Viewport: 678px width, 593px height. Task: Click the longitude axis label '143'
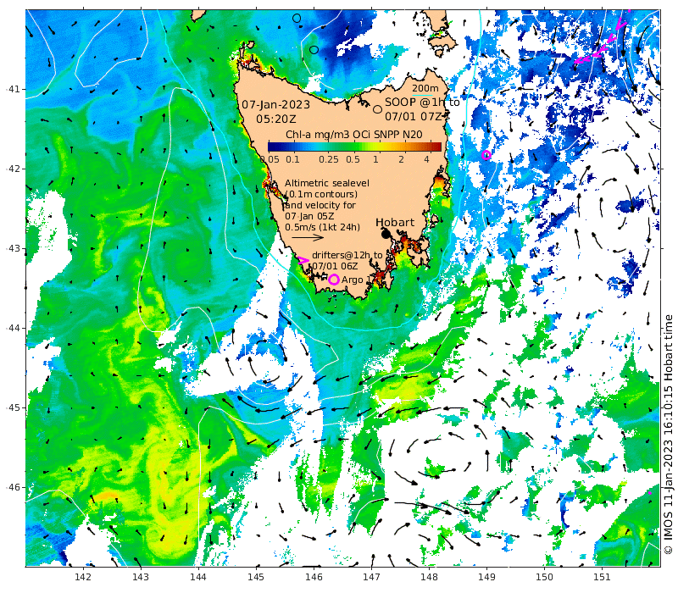click(141, 577)
